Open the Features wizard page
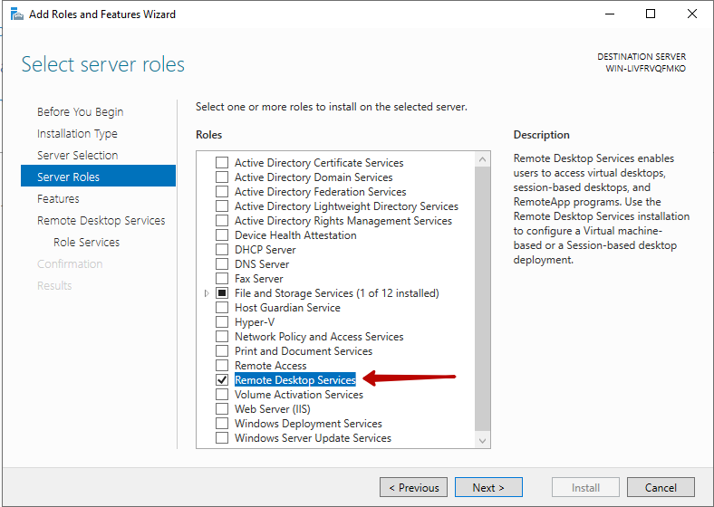The height and width of the screenshot is (507, 714). coord(58,199)
